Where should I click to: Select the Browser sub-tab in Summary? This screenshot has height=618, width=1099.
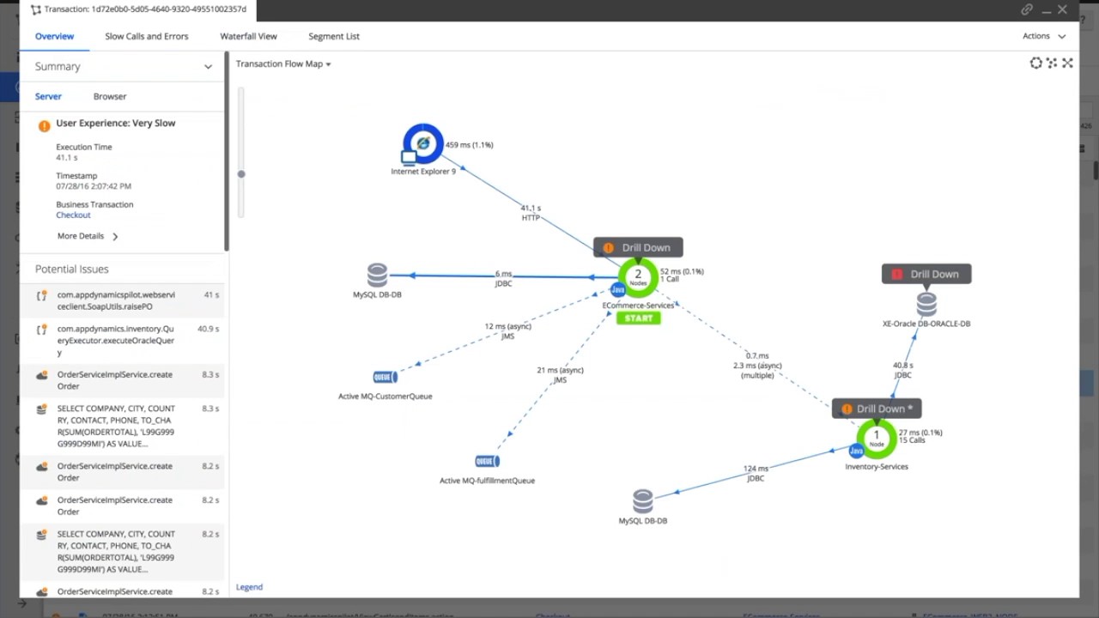[110, 96]
